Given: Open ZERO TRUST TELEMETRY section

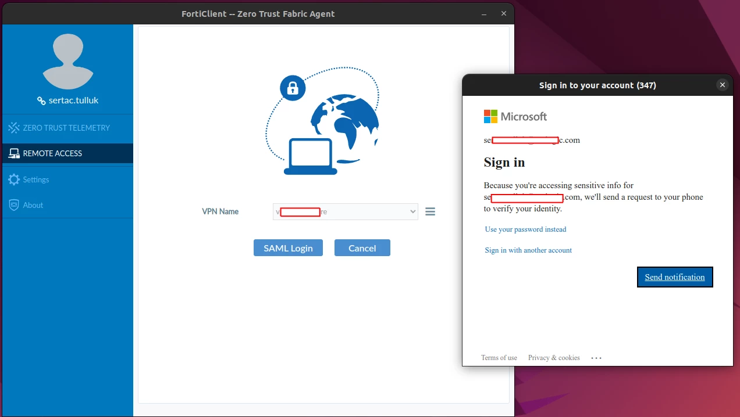Looking at the screenshot, I should (67, 128).
